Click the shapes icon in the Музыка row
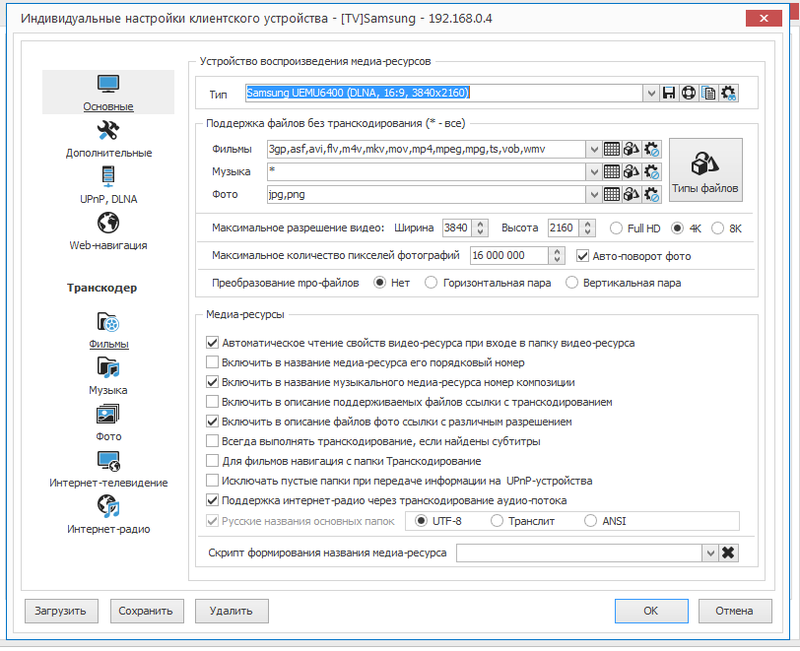The image size is (800, 651). 632,171
